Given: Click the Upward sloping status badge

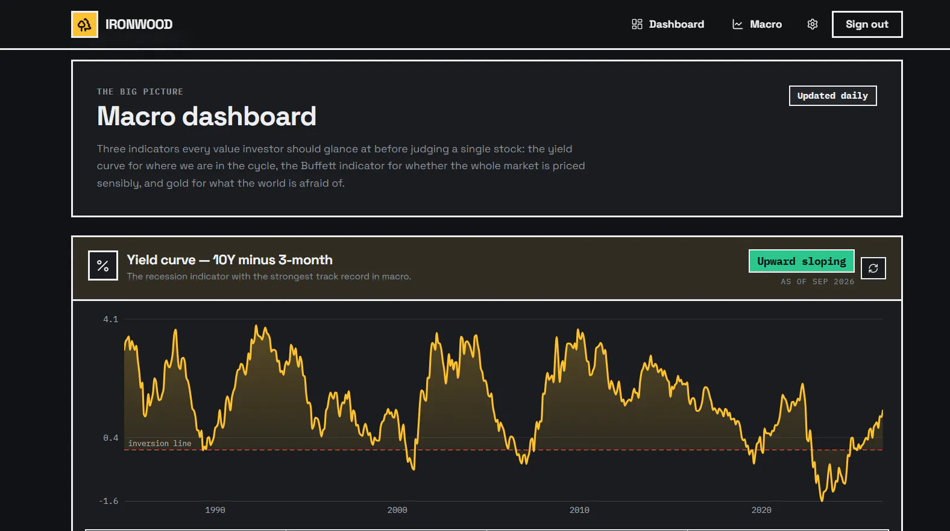Looking at the screenshot, I should click(801, 261).
